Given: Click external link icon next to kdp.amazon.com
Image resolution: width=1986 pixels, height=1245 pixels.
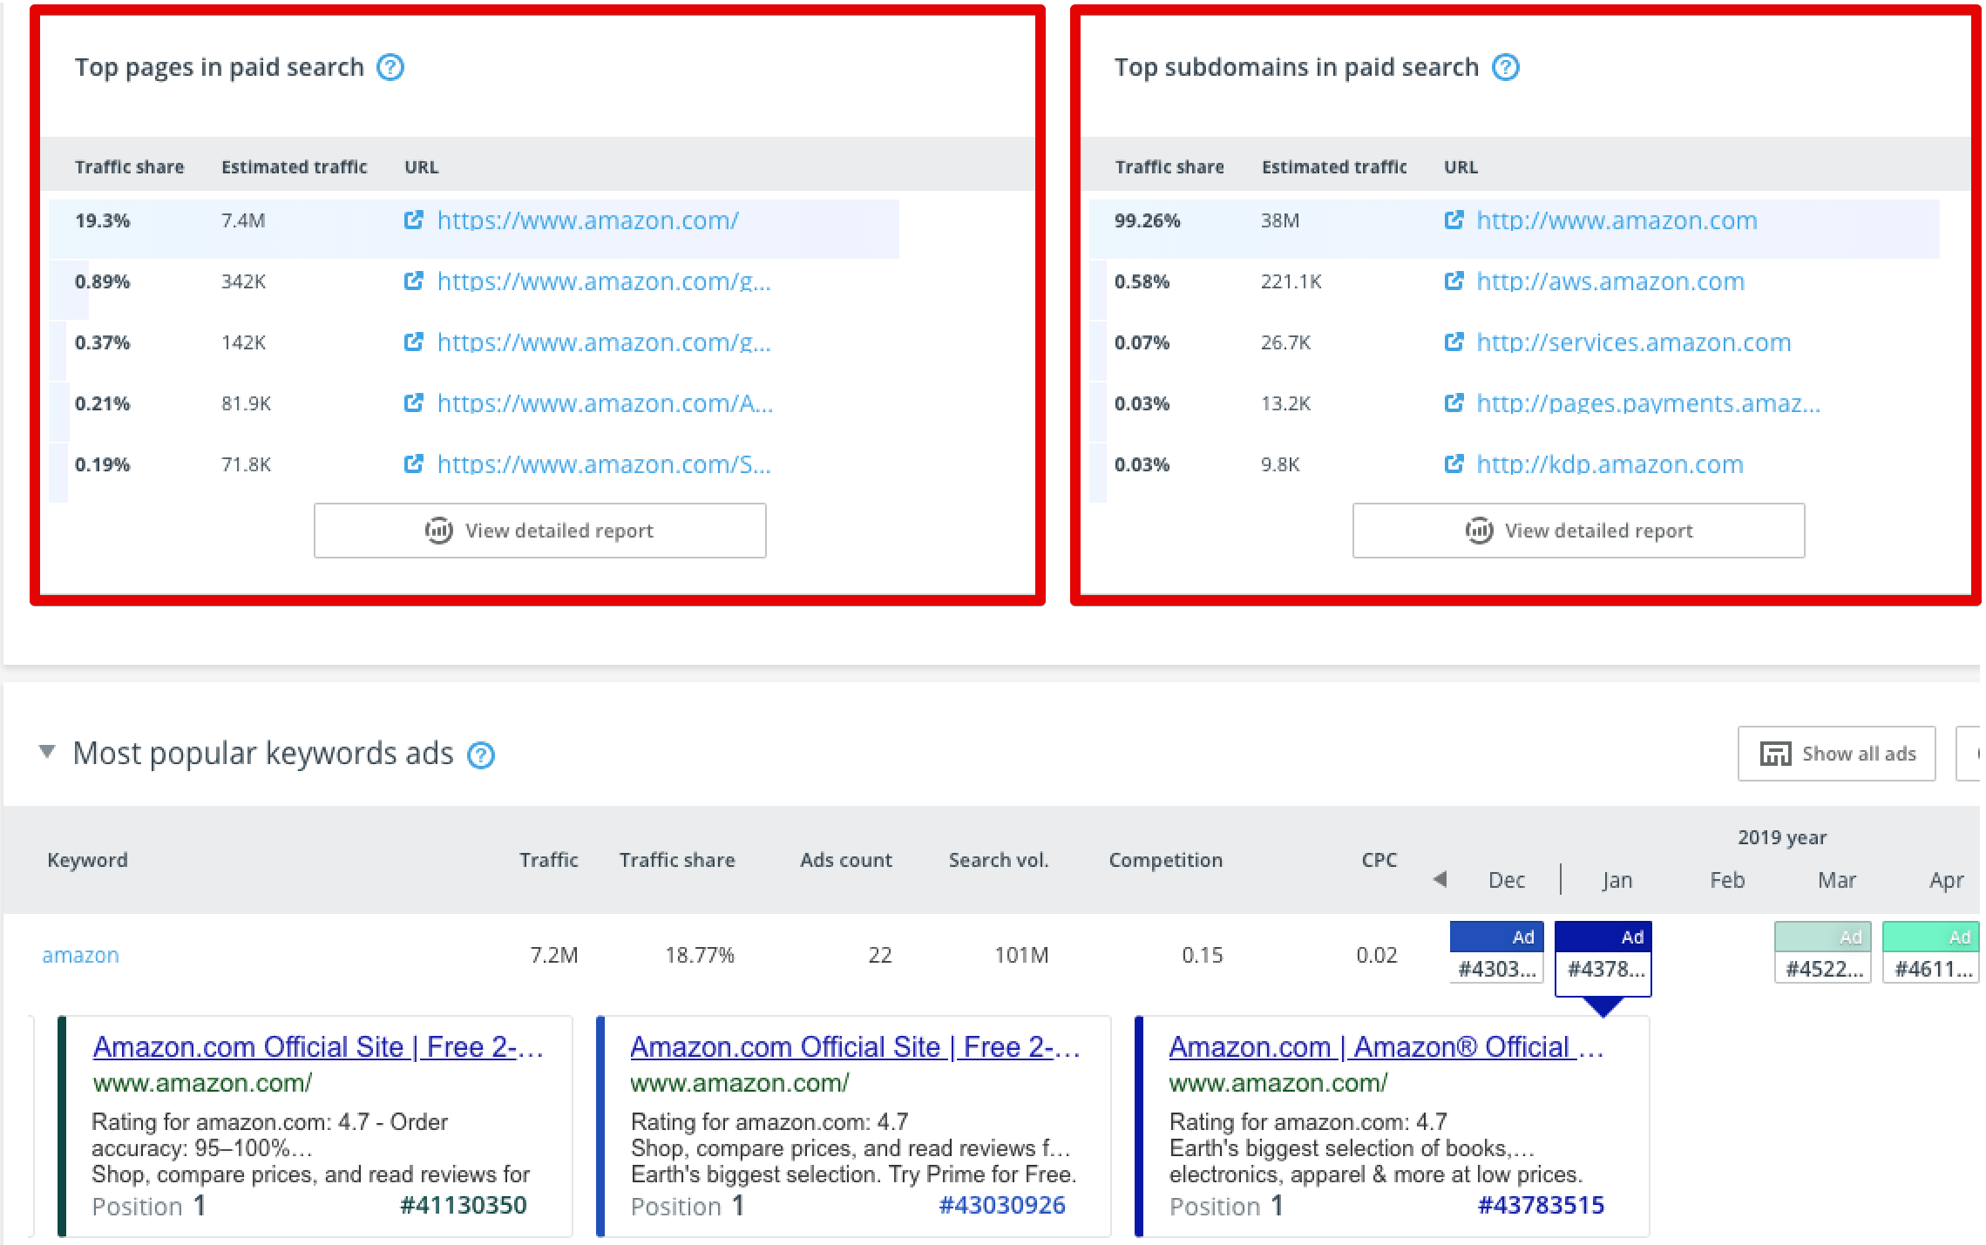Looking at the screenshot, I should [1454, 463].
